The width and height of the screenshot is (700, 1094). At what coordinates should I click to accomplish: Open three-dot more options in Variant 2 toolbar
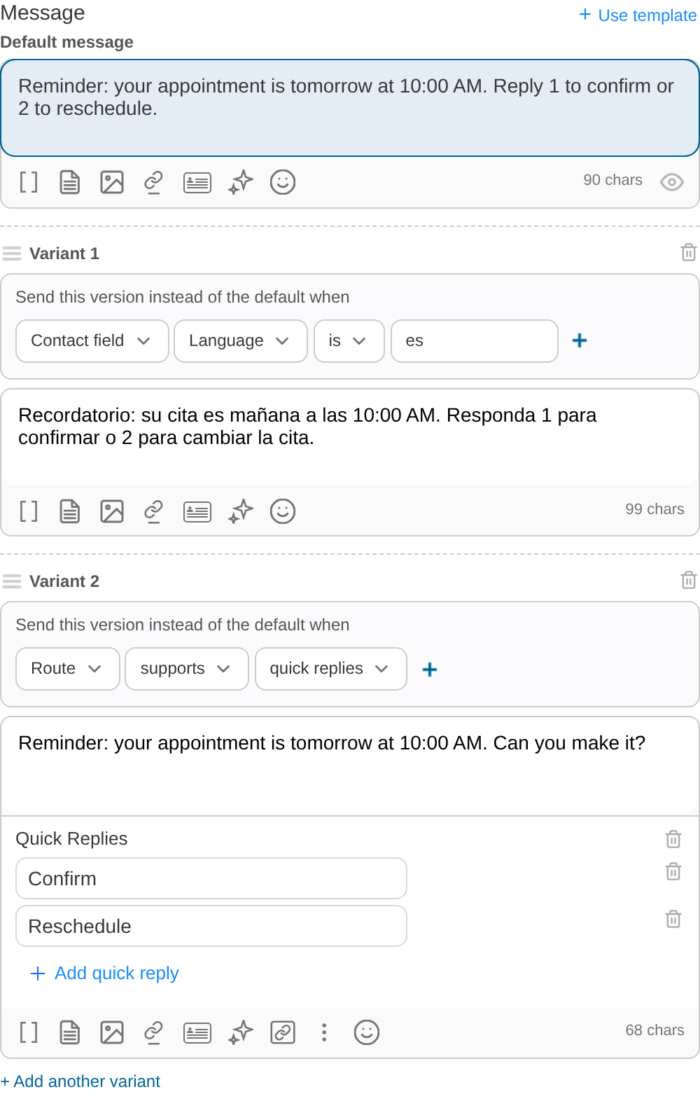[x=324, y=1032]
